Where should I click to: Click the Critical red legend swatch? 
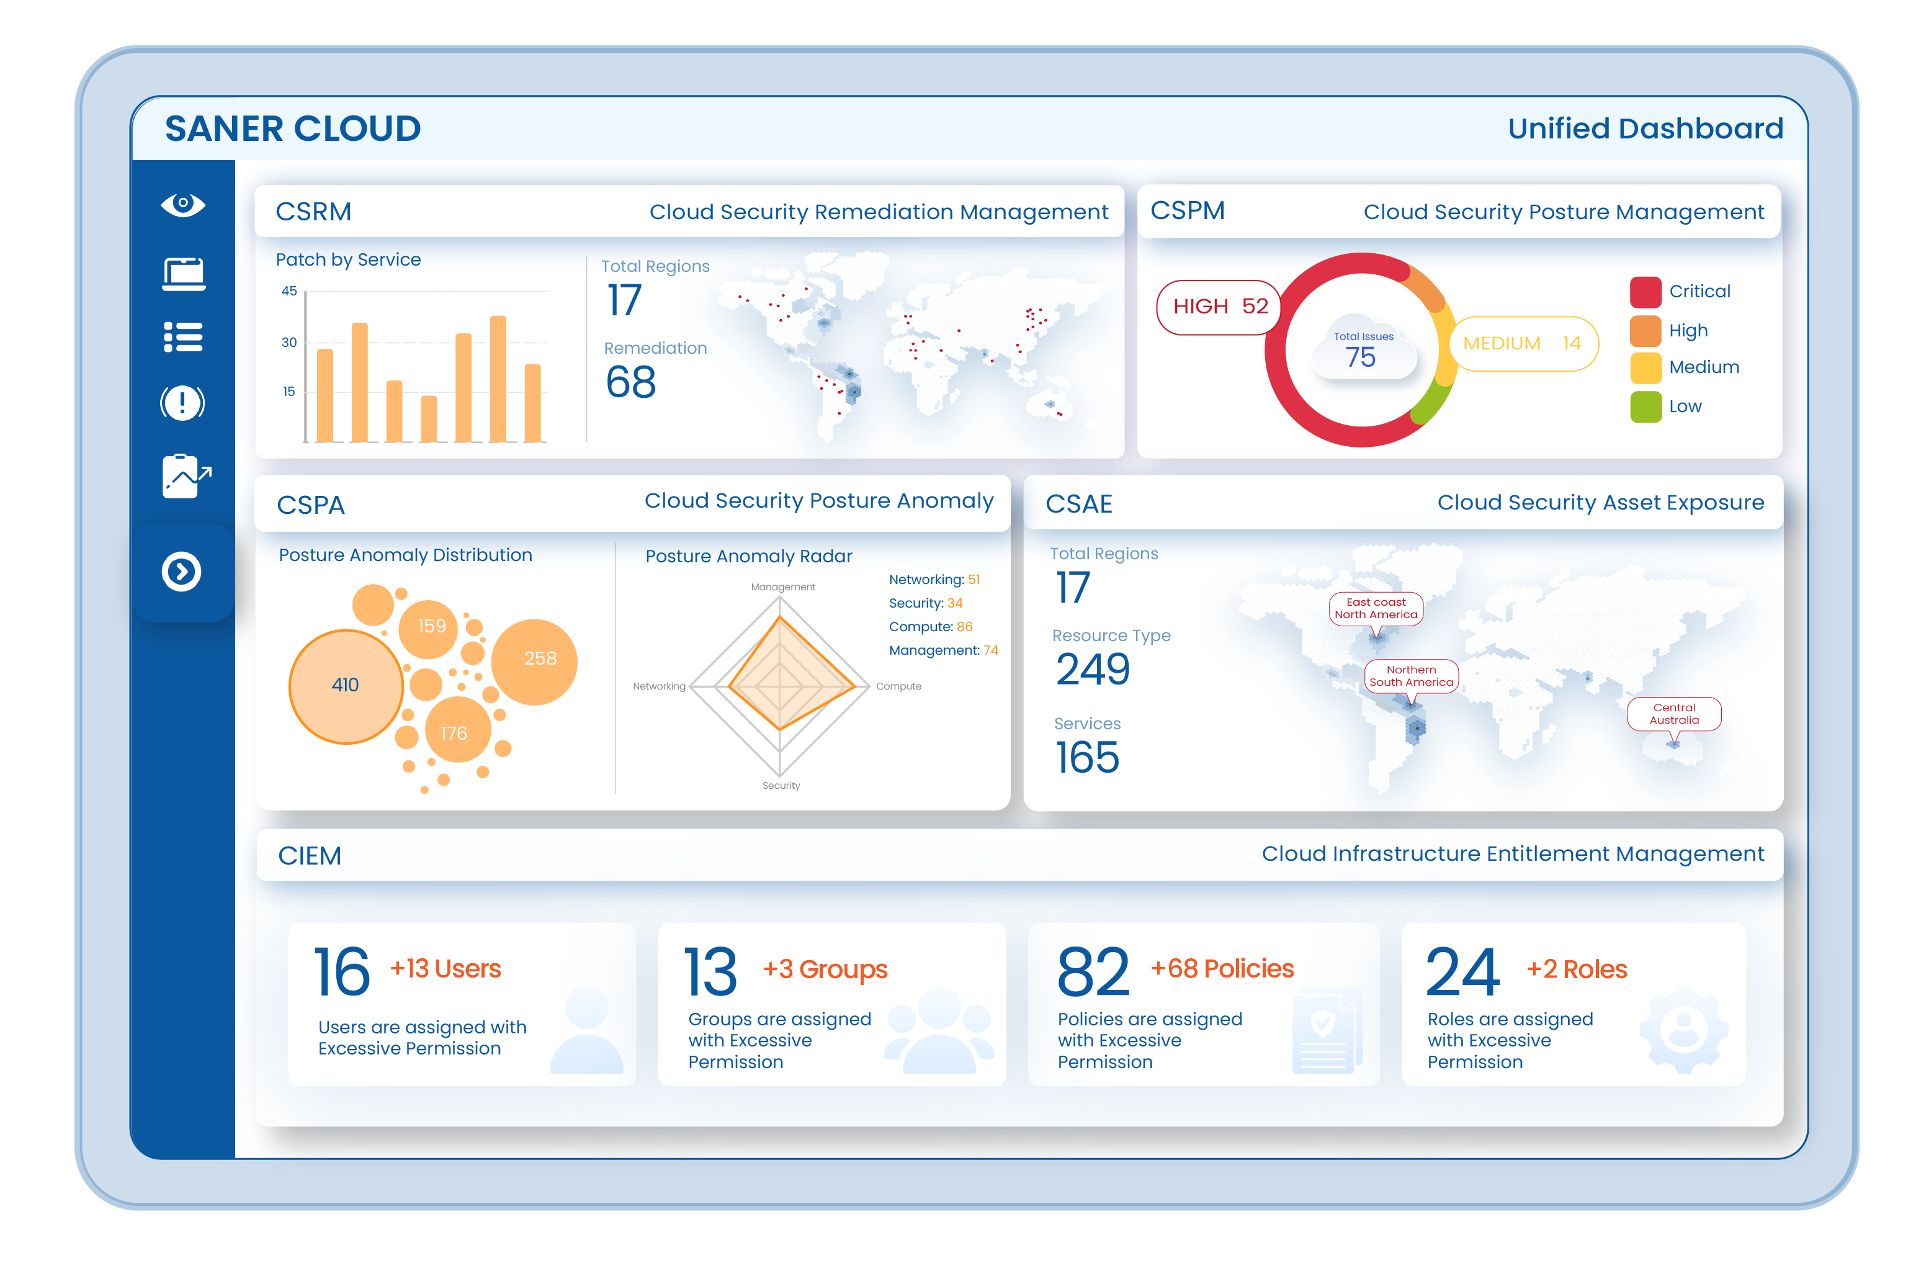[1645, 292]
